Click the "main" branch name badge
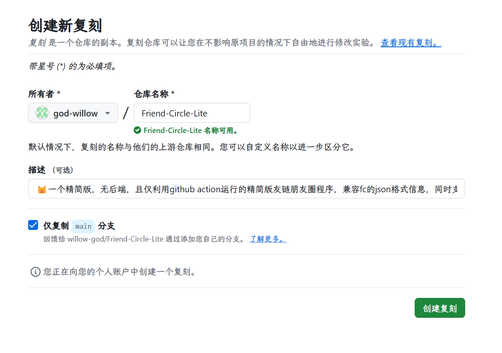This screenshot has height=353, width=502. pyautogui.click(x=83, y=226)
